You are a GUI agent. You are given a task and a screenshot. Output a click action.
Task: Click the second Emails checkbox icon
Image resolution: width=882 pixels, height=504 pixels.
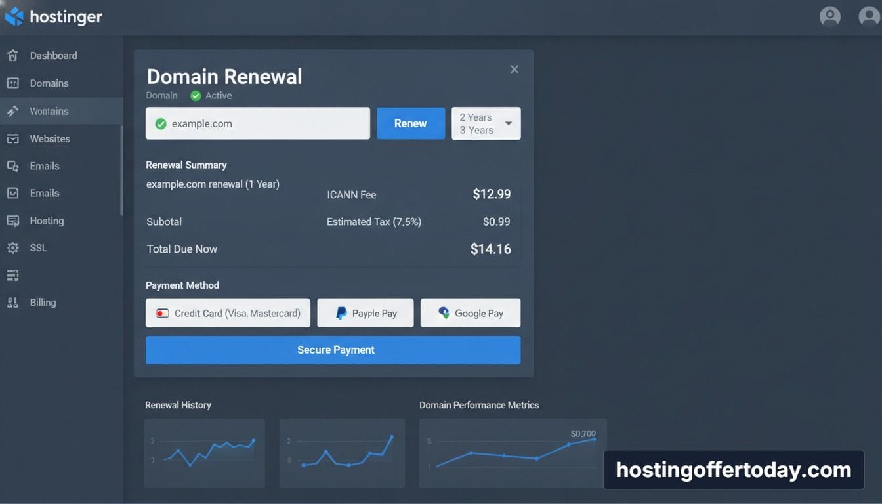coord(12,193)
